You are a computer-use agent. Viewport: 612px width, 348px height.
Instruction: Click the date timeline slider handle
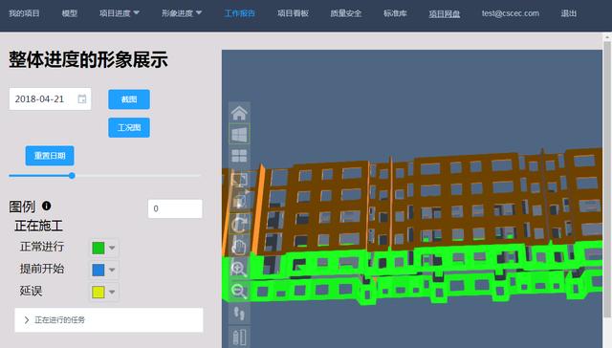click(72, 176)
